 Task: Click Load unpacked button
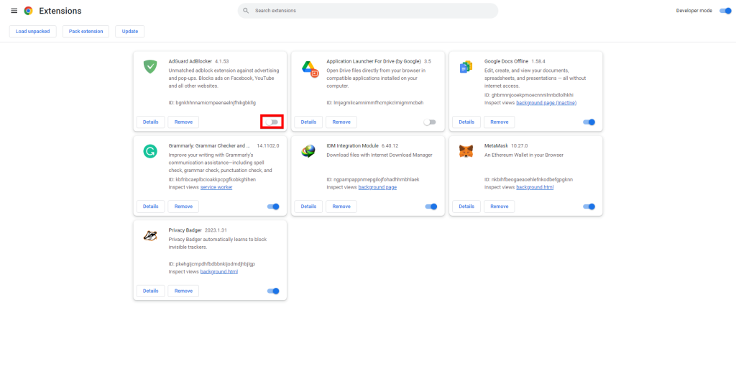point(33,32)
